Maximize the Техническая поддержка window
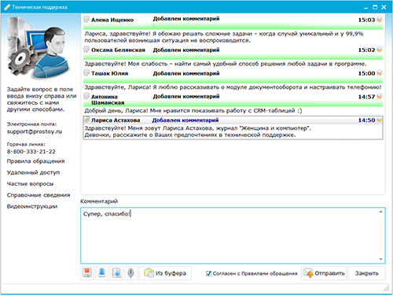This screenshot has width=393, height=296. pyautogui.click(x=375, y=7)
